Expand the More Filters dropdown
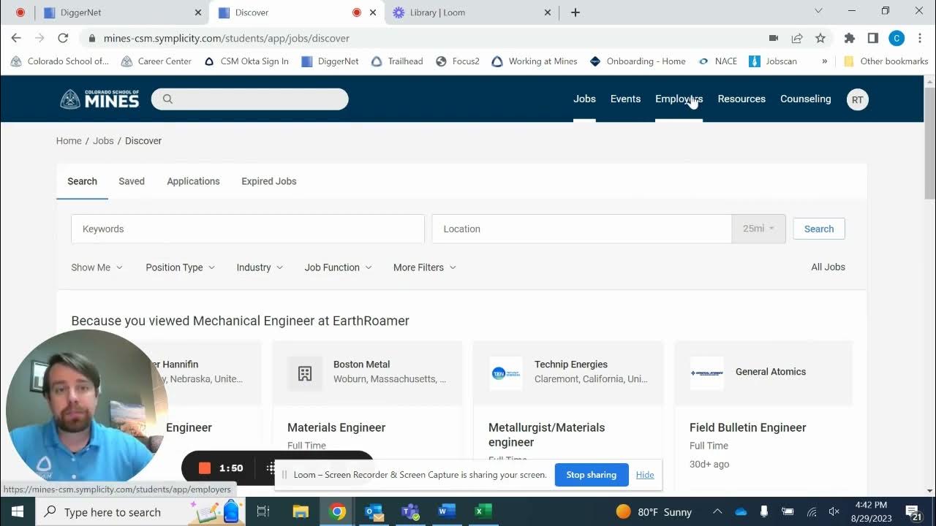The image size is (936, 526). 424,267
